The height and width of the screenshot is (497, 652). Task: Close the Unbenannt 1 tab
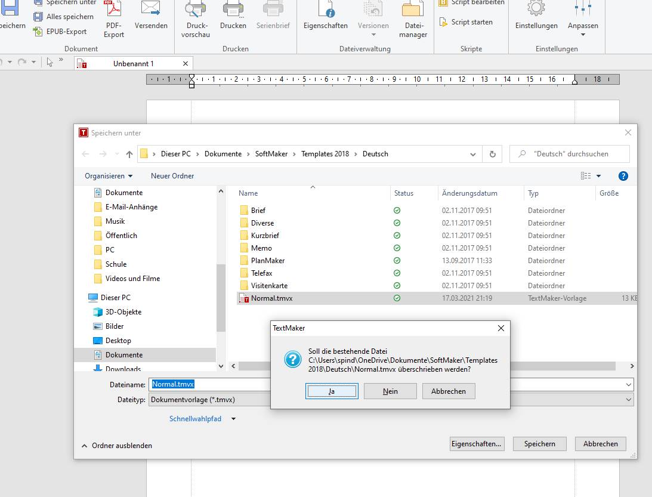[x=186, y=64]
